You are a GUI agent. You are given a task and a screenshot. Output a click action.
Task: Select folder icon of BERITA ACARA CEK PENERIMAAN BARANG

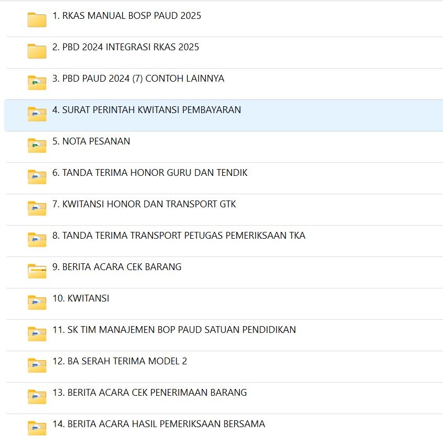37,397
